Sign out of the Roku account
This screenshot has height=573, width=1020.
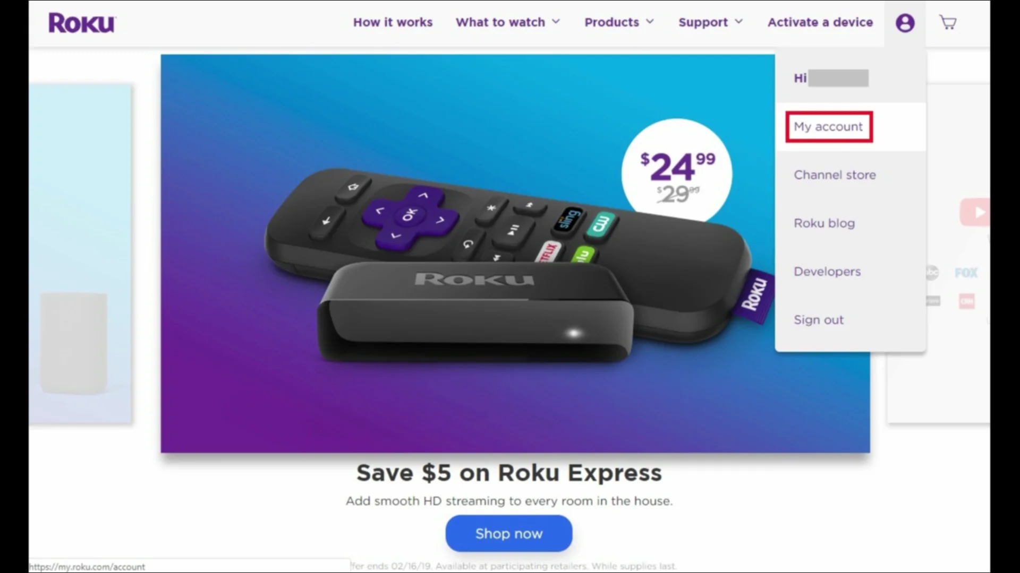pyautogui.click(x=818, y=320)
